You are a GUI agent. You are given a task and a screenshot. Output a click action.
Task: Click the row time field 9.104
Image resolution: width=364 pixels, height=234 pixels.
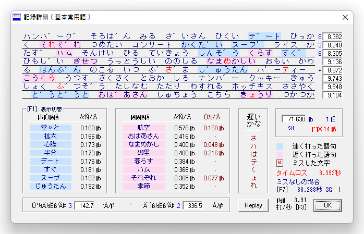(x=332, y=95)
